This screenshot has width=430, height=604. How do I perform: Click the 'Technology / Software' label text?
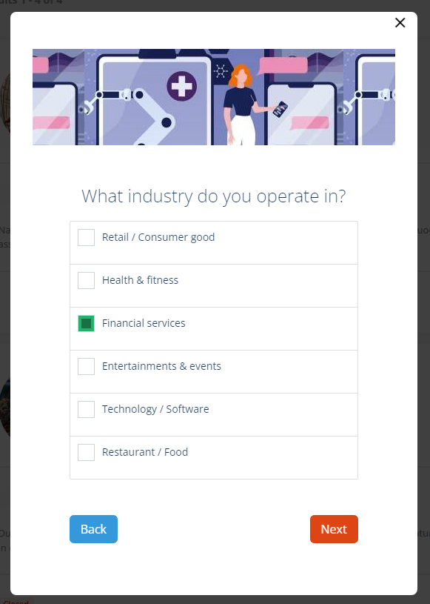pyautogui.click(x=155, y=409)
